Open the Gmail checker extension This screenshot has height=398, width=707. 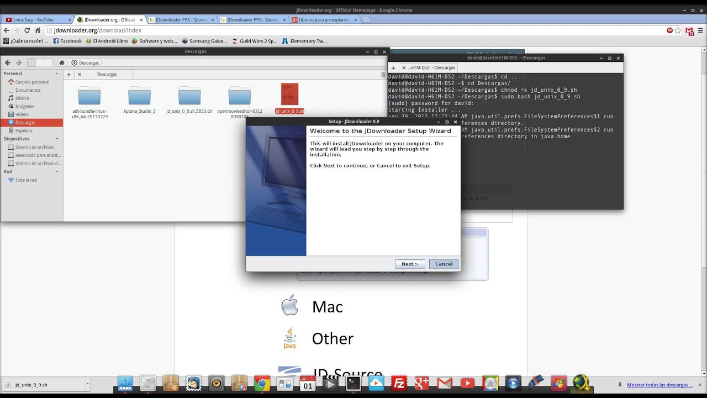[x=690, y=31]
